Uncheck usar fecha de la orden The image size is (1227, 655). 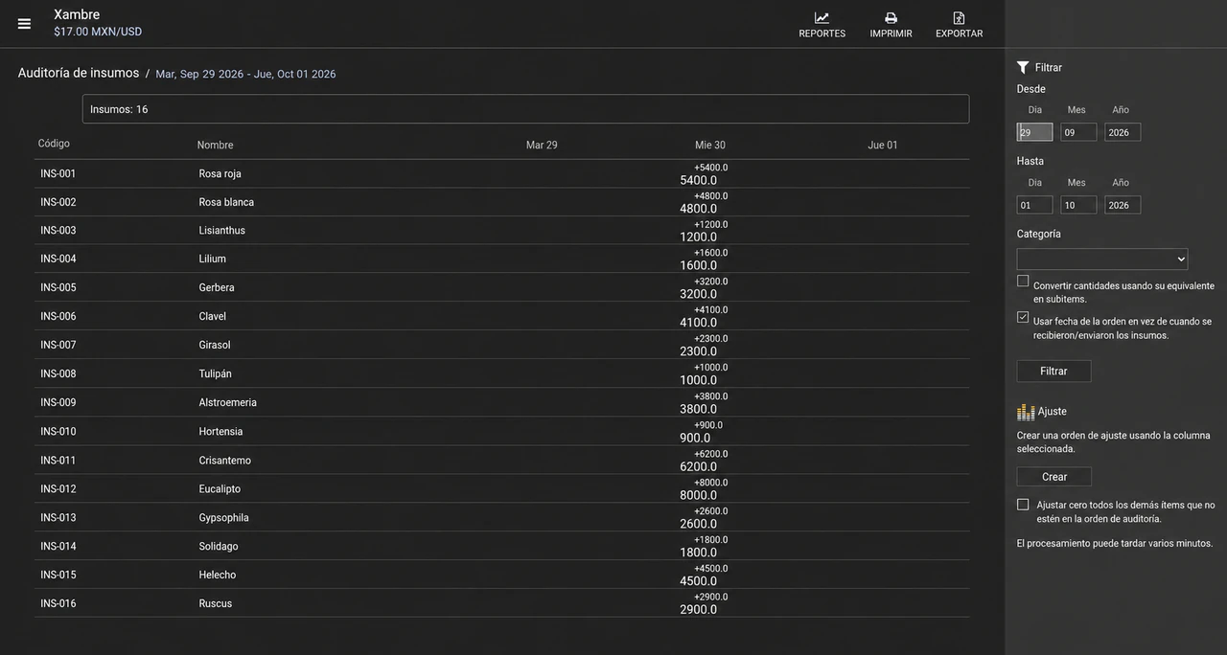1023,317
